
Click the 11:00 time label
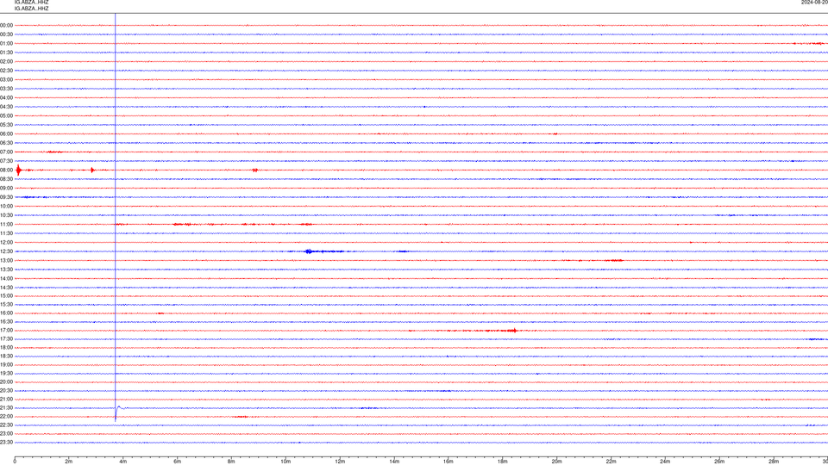coord(6,224)
